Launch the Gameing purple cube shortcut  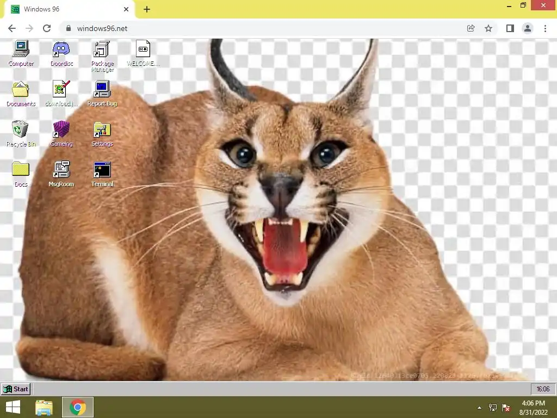coord(61,134)
